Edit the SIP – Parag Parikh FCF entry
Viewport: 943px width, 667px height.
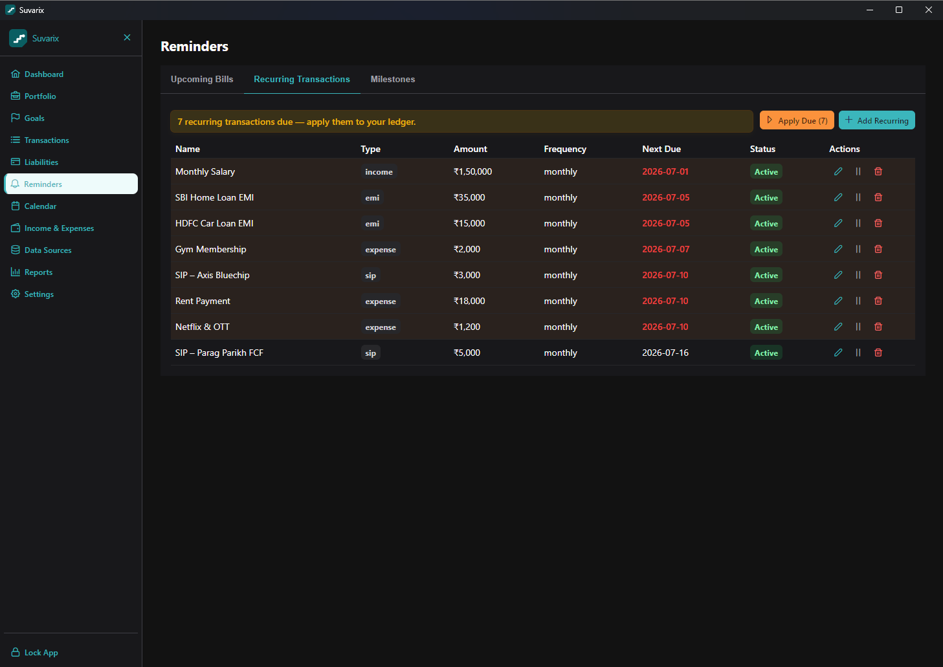[838, 353]
